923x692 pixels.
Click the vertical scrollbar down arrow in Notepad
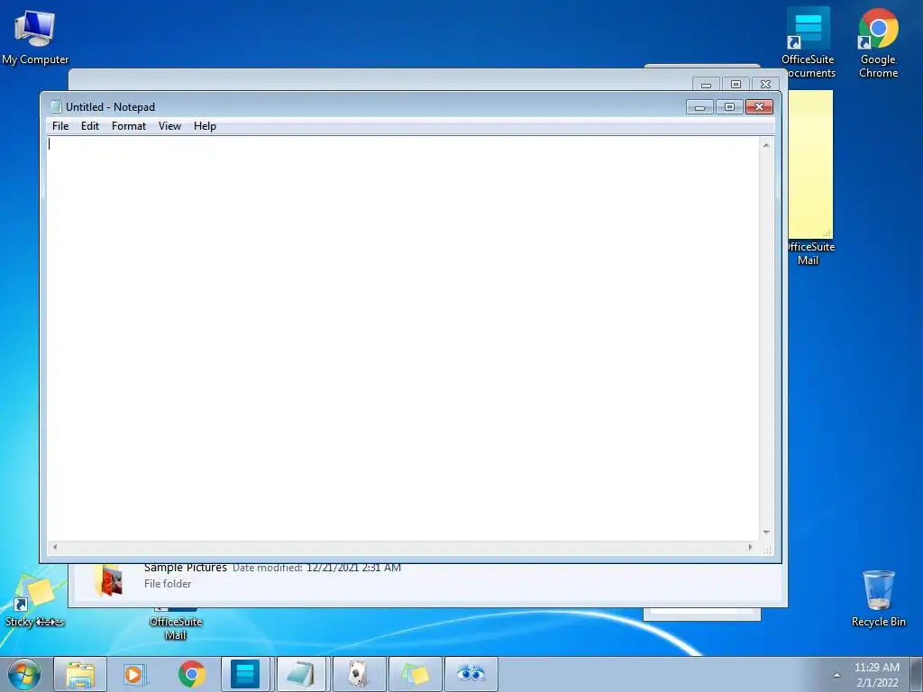pos(766,532)
